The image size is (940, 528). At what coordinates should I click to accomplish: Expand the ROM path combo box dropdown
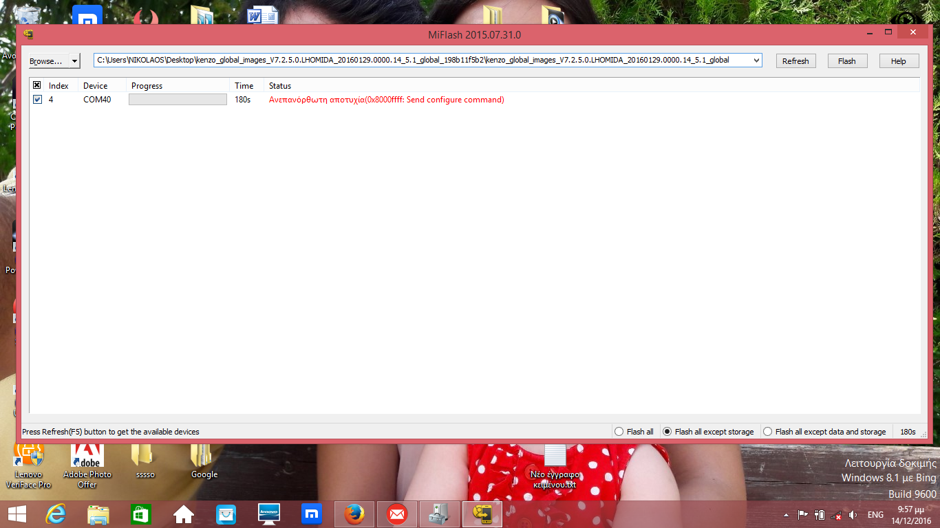[x=756, y=60]
